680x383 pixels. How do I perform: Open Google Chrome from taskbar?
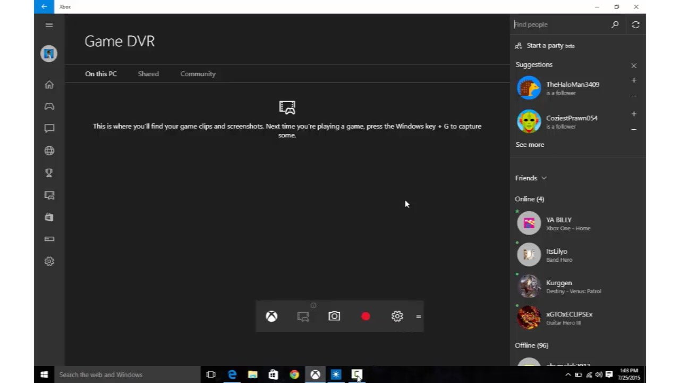[x=294, y=374]
